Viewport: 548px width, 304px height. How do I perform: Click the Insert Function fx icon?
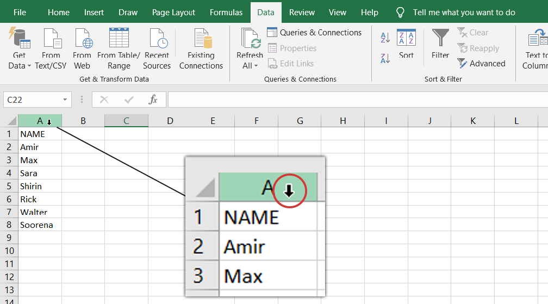coord(153,100)
